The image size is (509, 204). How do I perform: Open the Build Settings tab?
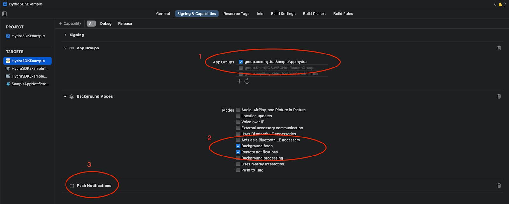pyautogui.click(x=283, y=14)
